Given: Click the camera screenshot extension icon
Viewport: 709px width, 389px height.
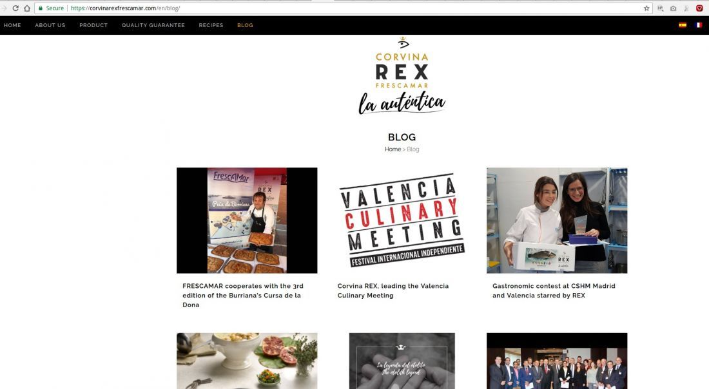Looking at the screenshot, I should [674, 8].
